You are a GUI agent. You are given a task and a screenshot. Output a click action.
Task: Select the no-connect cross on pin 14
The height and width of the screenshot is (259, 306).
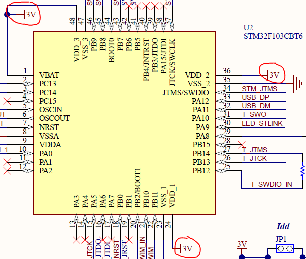tap(85, 240)
